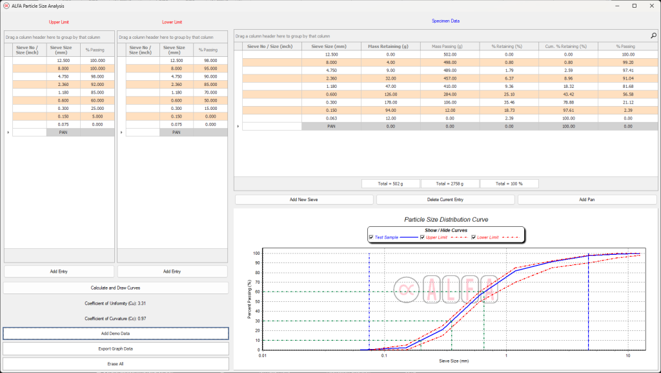Hide the Upper Limit curve on chart
Viewport: 661px width, 373px height.
pyautogui.click(x=422, y=237)
